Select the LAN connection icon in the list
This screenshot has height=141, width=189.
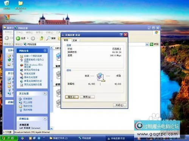pyautogui.click(x=59, y=56)
